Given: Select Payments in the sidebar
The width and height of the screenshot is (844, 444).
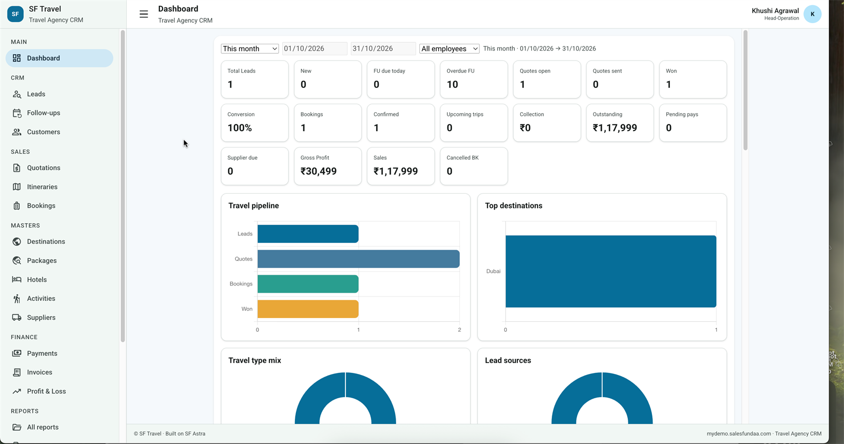Looking at the screenshot, I should pyautogui.click(x=59, y=353).
